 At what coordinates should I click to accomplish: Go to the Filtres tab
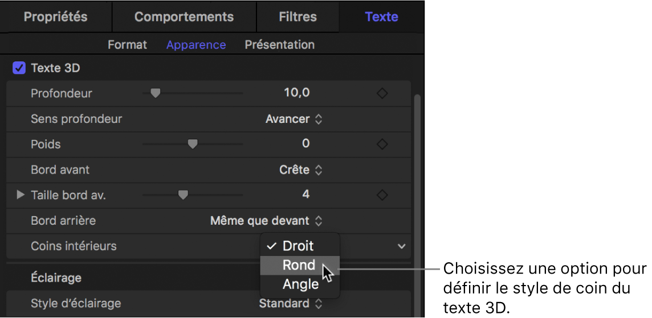point(298,16)
